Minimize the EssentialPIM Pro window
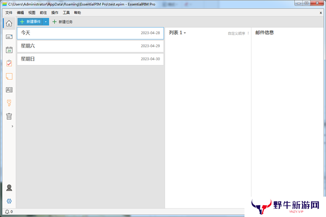Screen dimensions: 326x217 point(299,3)
